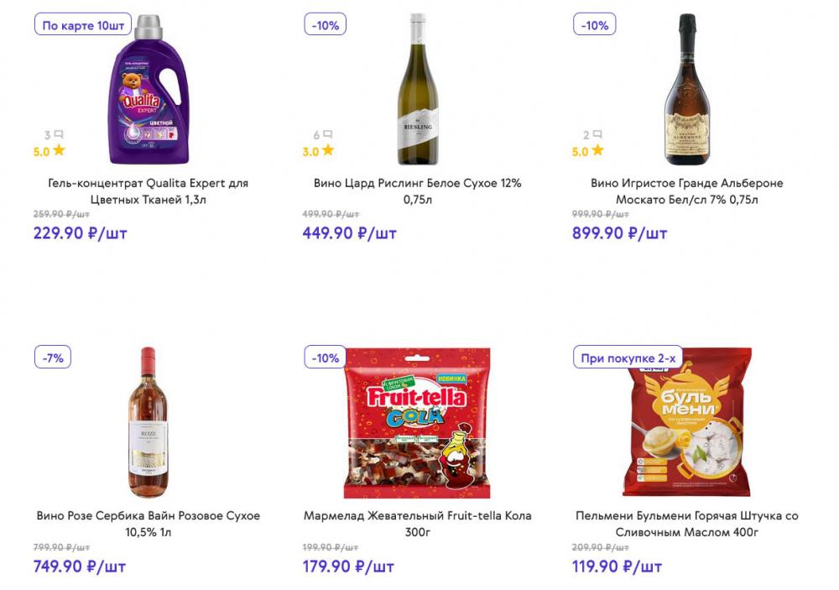Open the Fruit-tella Cola package image
Viewport: 839px width, 590px height.
pyautogui.click(x=418, y=423)
